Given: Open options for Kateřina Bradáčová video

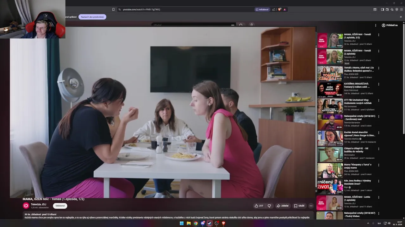Looking at the screenshot, I should point(378,84).
